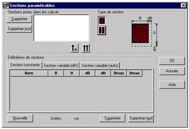Click the title bar application icon

pos(6,6)
